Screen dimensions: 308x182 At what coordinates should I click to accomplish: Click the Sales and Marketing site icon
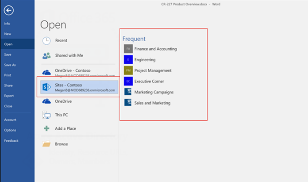coord(128,102)
